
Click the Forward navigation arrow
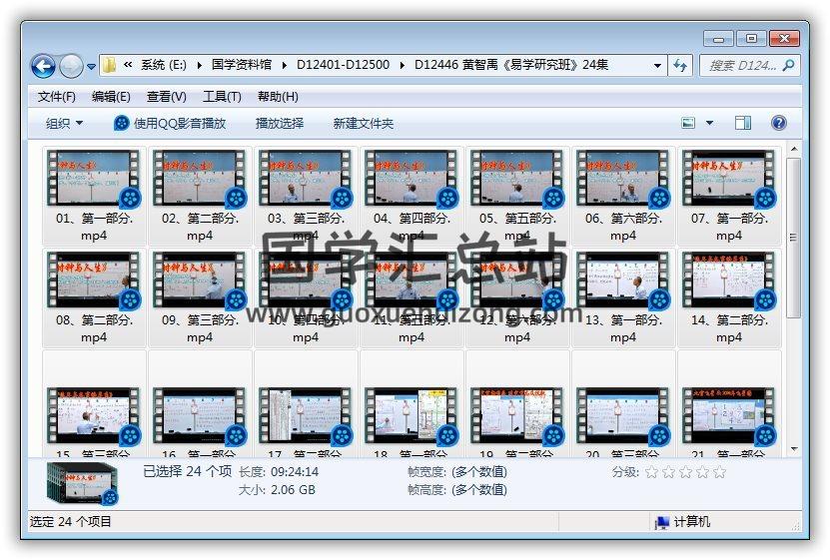[71, 66]
